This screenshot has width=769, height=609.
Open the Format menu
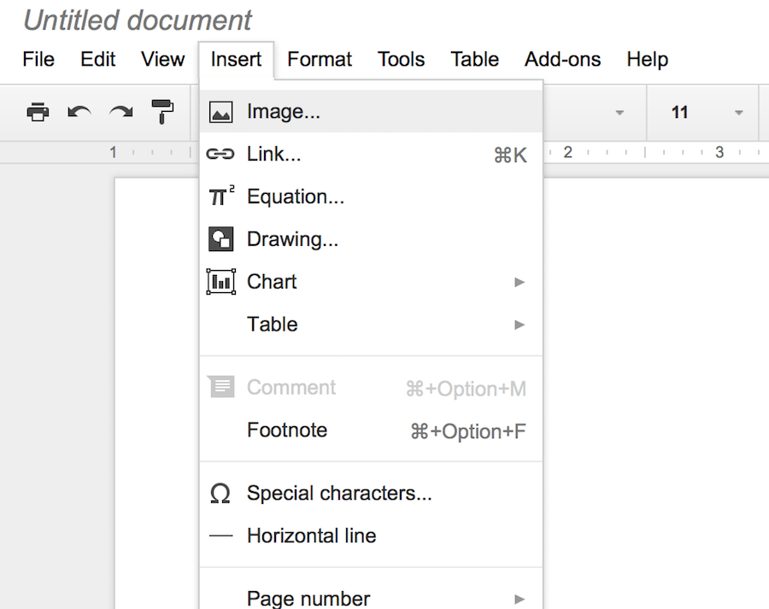[x=320, y=60]
